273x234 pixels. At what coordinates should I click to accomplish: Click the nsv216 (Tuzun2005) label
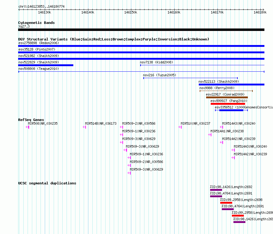coord(160,75)
